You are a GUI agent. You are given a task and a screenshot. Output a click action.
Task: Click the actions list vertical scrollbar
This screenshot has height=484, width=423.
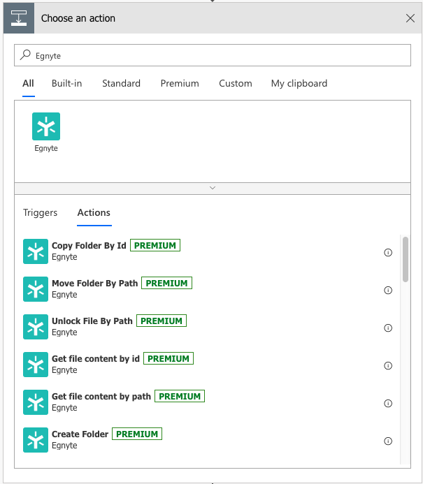tap(406, 259)
